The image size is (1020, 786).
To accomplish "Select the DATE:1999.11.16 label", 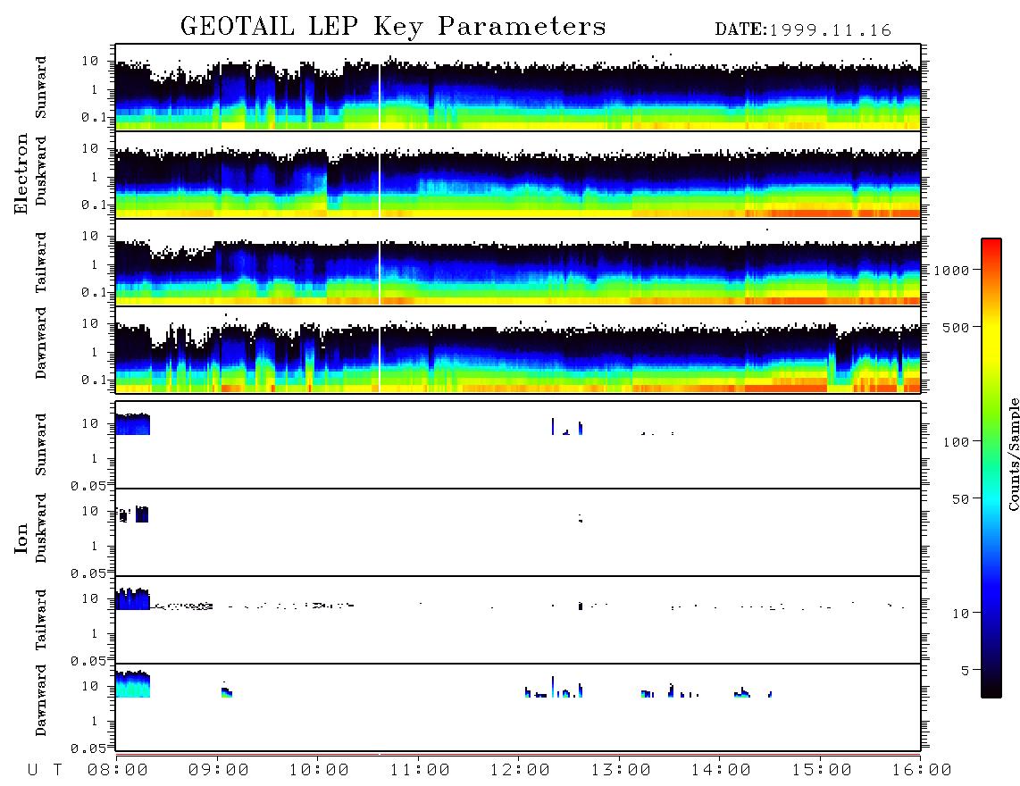I will (x=803, y=30).
